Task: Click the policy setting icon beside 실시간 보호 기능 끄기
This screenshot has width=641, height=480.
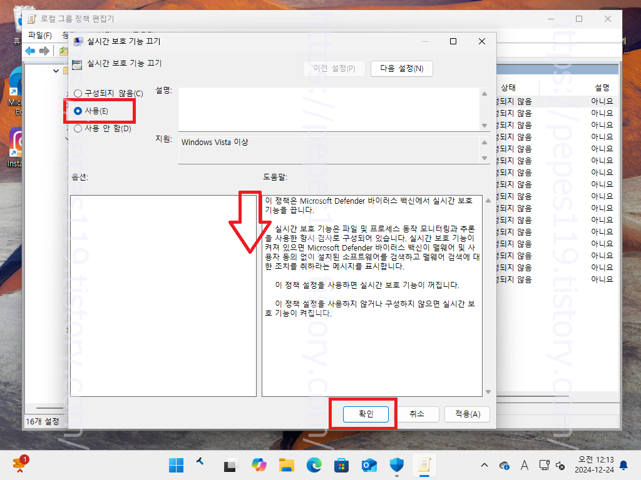Action: pos(77,64)
